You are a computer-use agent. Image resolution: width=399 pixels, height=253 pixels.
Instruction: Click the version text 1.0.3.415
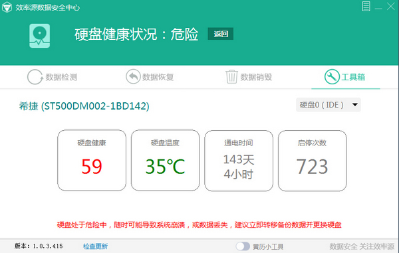point(48,246)
